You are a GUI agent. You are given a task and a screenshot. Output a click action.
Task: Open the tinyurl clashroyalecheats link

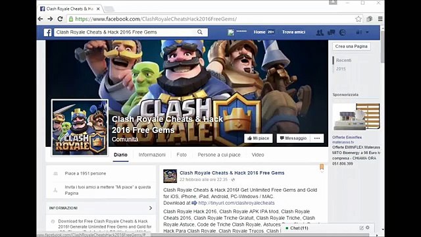236,203
